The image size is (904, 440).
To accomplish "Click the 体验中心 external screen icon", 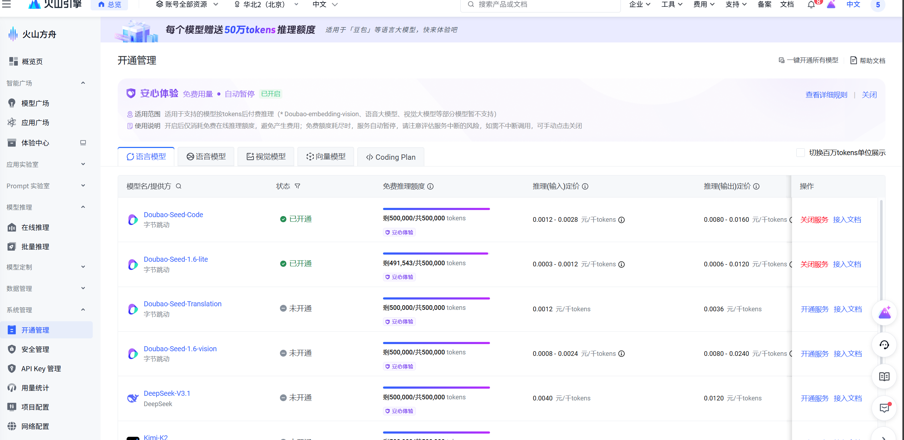I will click(x=83, y=143).
